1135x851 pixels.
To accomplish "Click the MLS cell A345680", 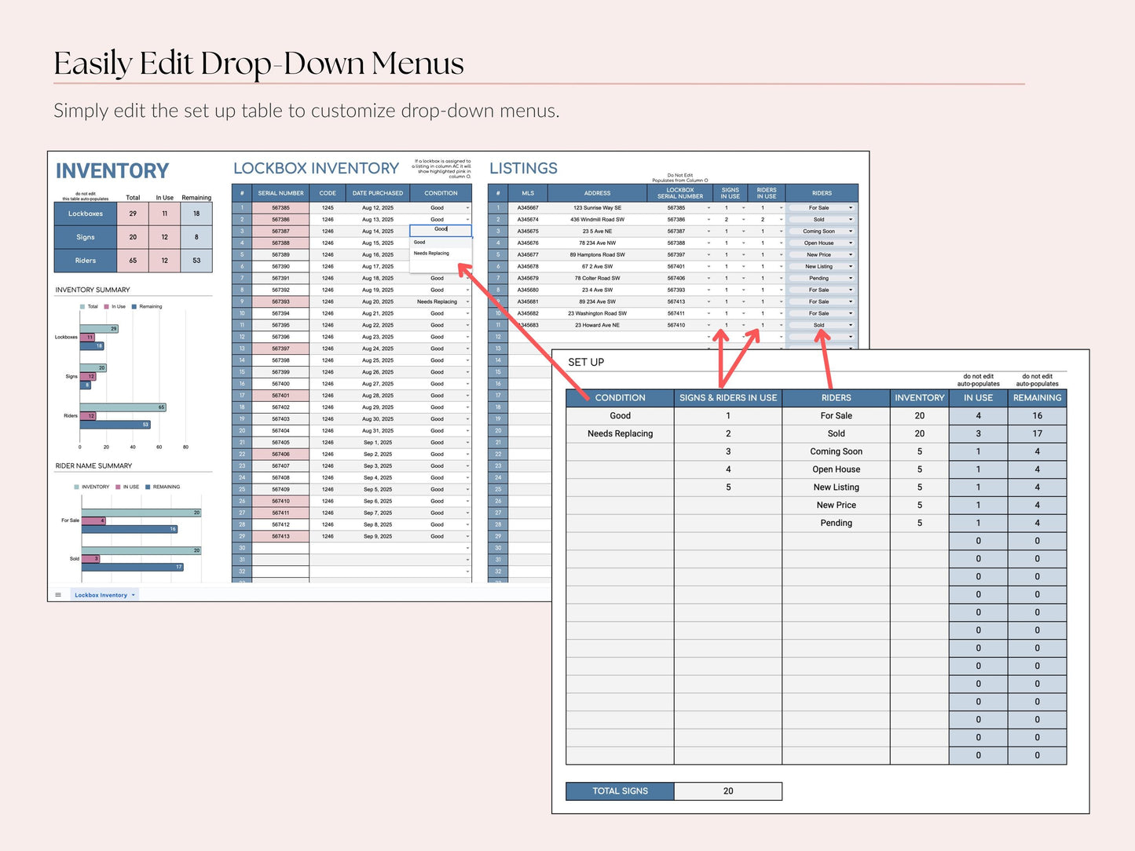I will [528, 290].
